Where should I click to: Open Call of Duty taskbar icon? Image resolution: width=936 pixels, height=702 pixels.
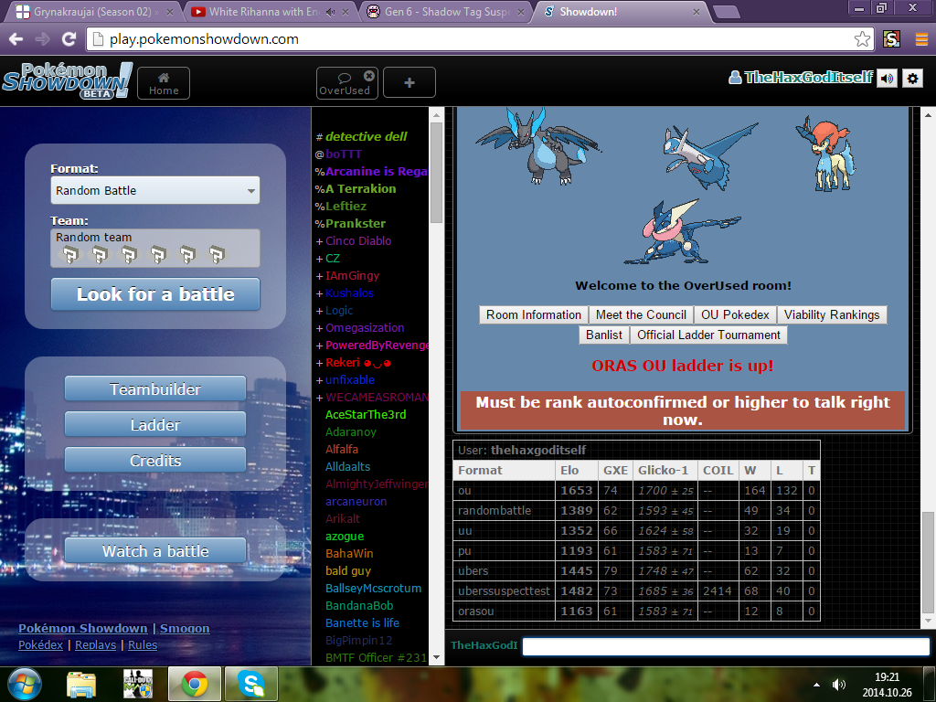tap(137, 684)
